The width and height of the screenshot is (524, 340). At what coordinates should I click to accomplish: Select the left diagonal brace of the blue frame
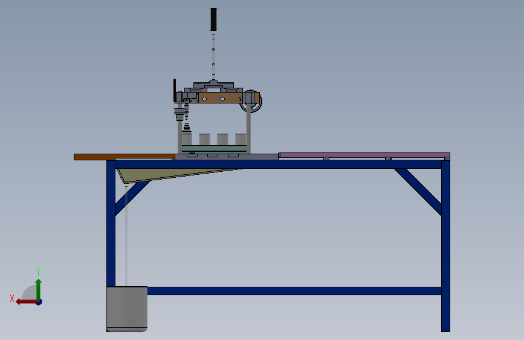pos(133,197)
